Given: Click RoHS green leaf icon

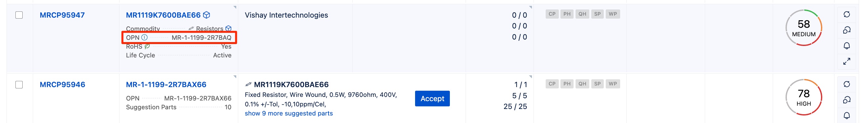Looking at the screenshot, I should (147, 46).
